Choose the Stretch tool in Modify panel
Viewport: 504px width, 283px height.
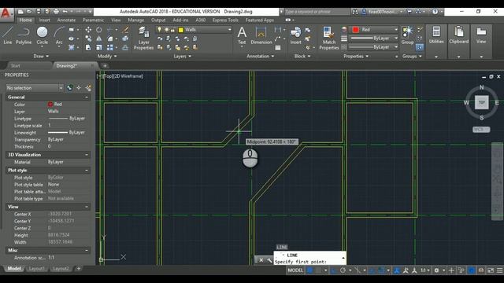click(x=88, y=47)
